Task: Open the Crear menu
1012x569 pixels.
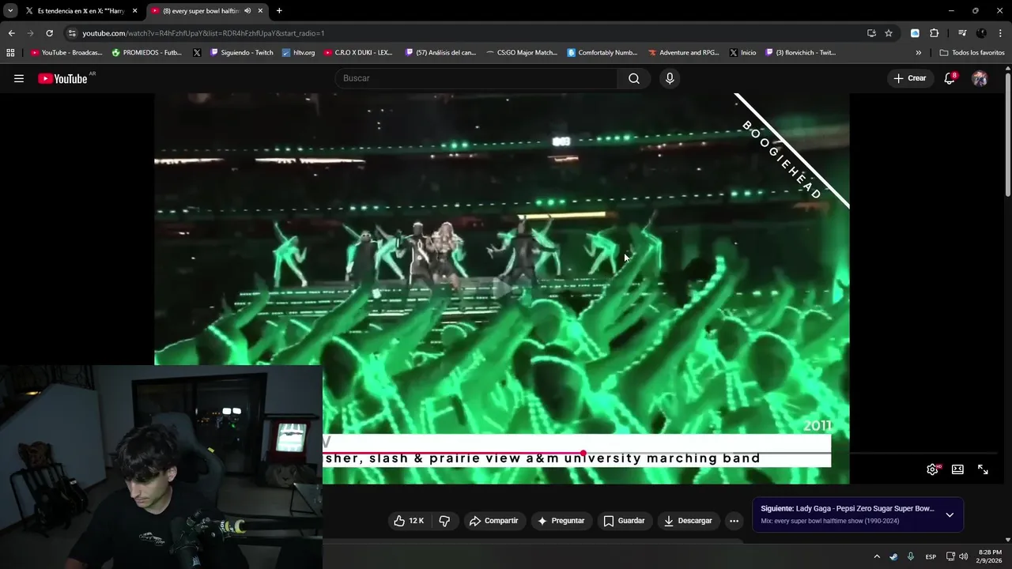Action: point(909,78)
